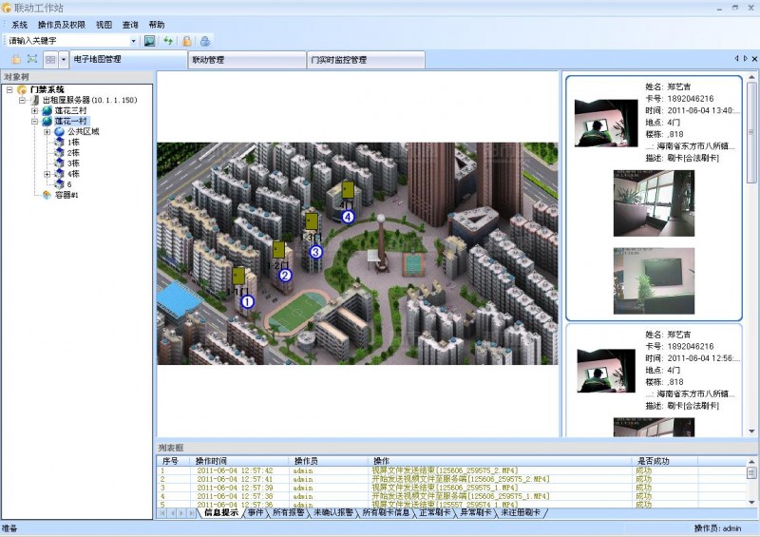Switch to the 所有报警 bottom tab
Image resolution: width=760 pixels, height=537 pixels.
pyautogui.click(x=289, y=512)
